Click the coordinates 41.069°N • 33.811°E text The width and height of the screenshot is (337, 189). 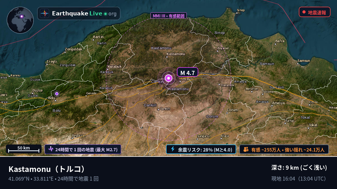tap(31, 179)
